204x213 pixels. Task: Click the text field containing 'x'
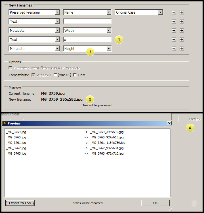pyautogui.click(x=87, y=40)
